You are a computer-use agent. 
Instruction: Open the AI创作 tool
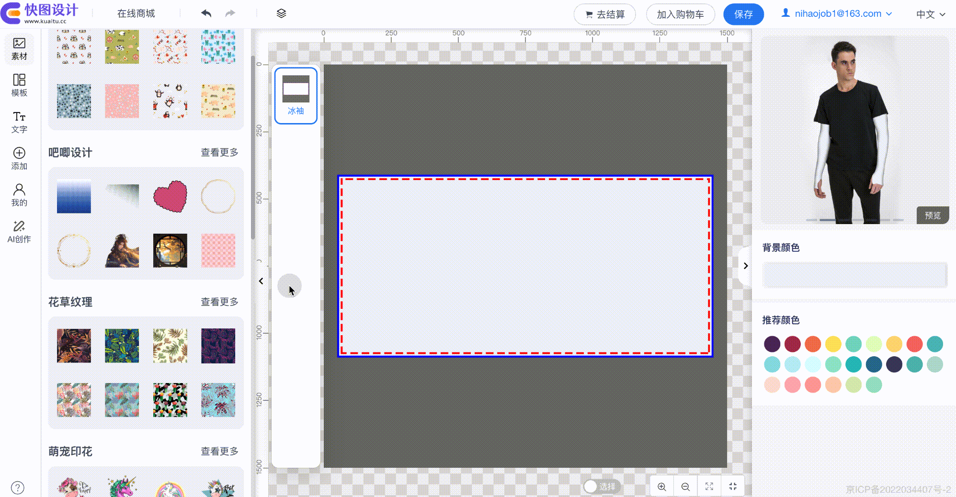(x=19, y=231)
